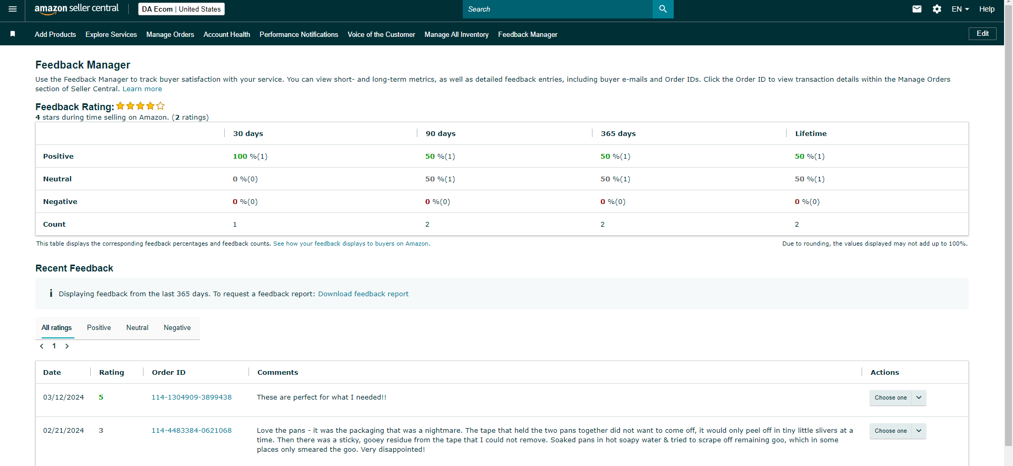The height and width of the screenshot is (466, 1013).
Task: Open Feedback Manager menu item
Action: (x=528, y=34)
